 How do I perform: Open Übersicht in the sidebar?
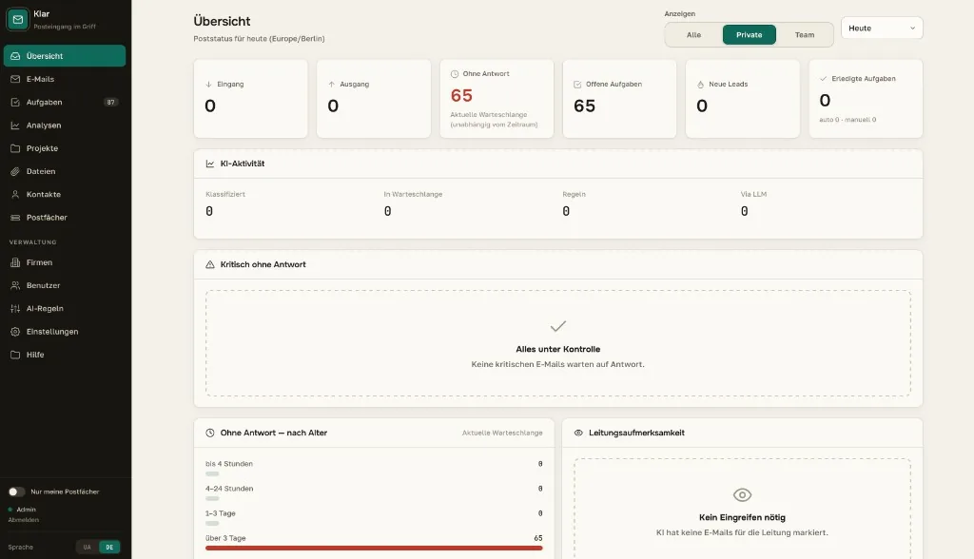(x=65, y=56)
